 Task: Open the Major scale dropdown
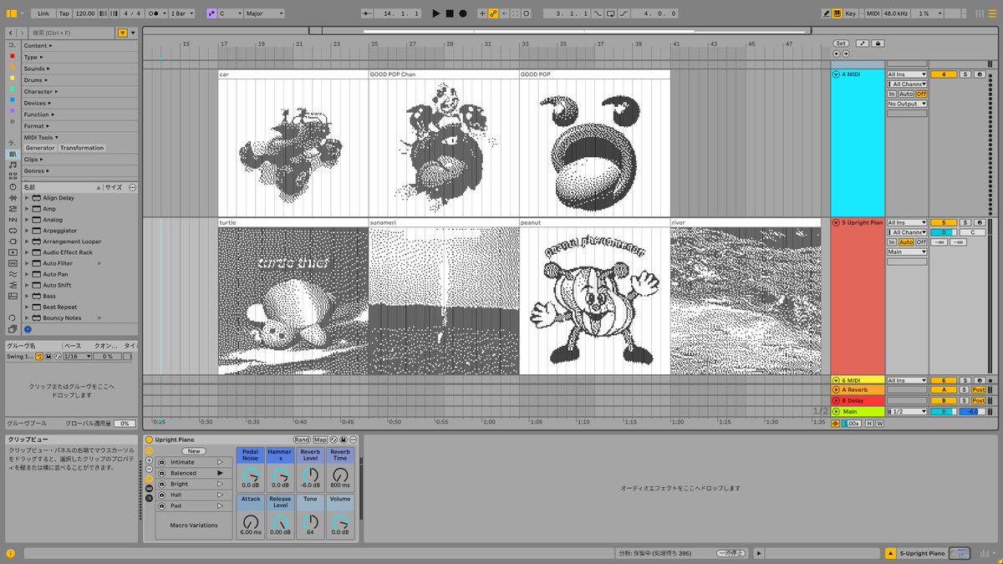tap(264, 13)
